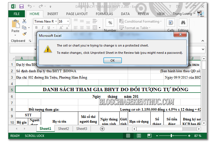This screenshot has width=211, height=143.
Task: Click the Decrease Font Size icon
Action: point(67,28)
